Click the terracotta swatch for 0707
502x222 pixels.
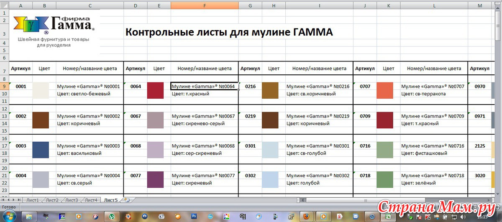coord(385,90)
